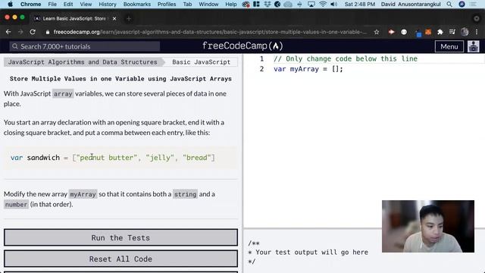Viewport: 485px width, 273px height.
Task: Click the AirPlay display icon
Action: 311,4
